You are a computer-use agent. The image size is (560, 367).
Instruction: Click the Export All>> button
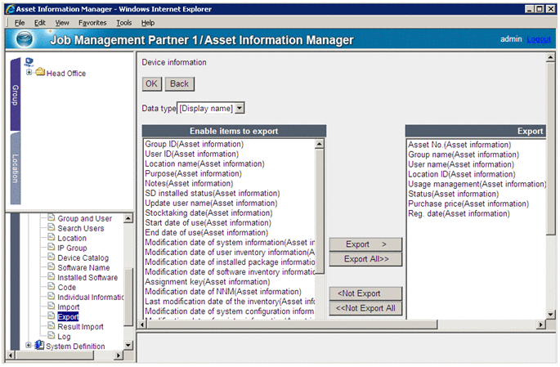click(365, 259)
